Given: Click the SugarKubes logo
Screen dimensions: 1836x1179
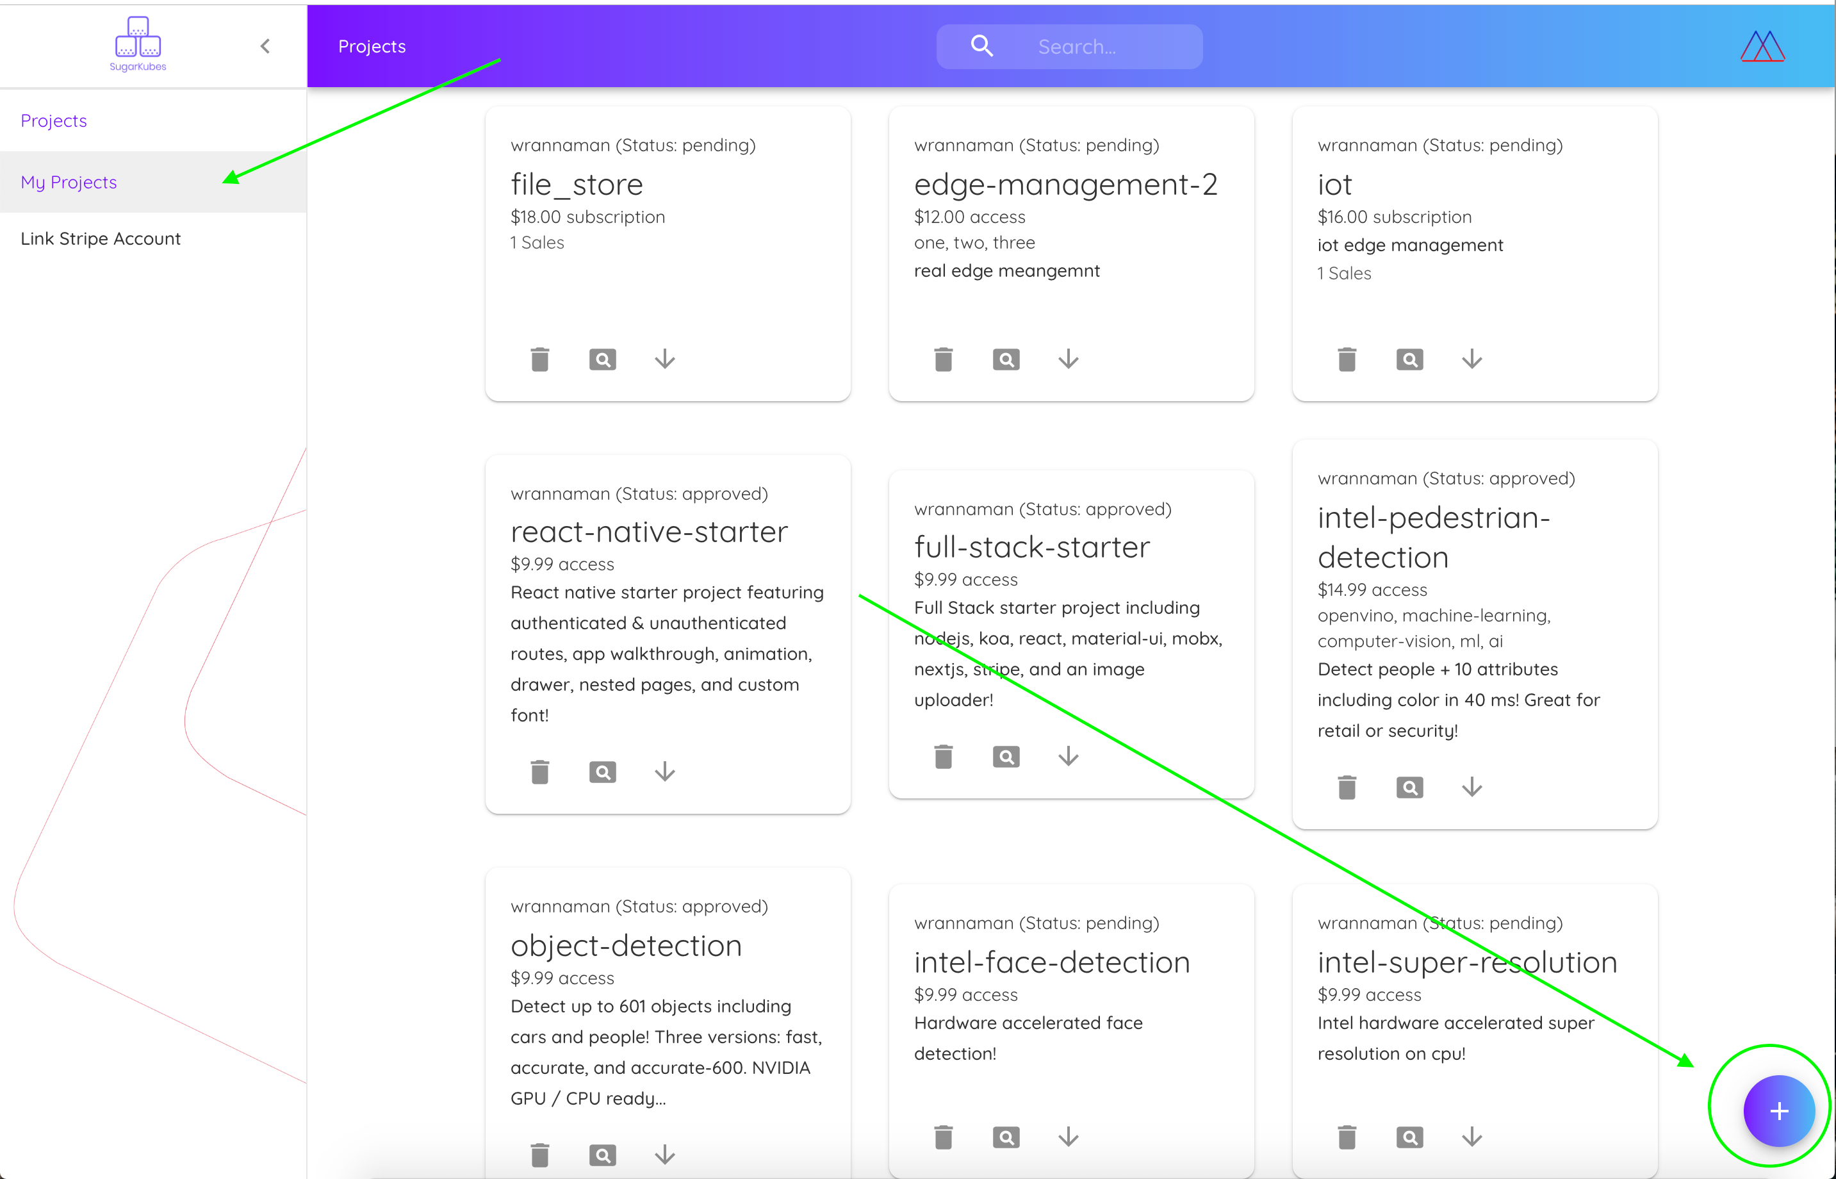Looking at the screenshot, I should [x=136, y=44].
